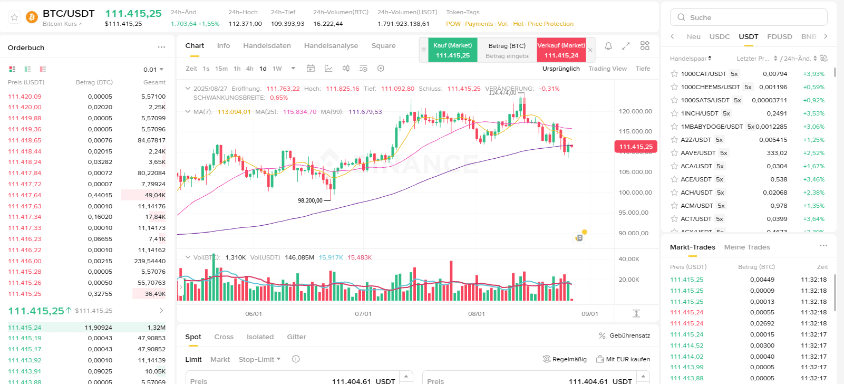This screenshot has width=844, height=384.
Task: Collapse the MA indicator line chevron
Action: click(188, 112)
